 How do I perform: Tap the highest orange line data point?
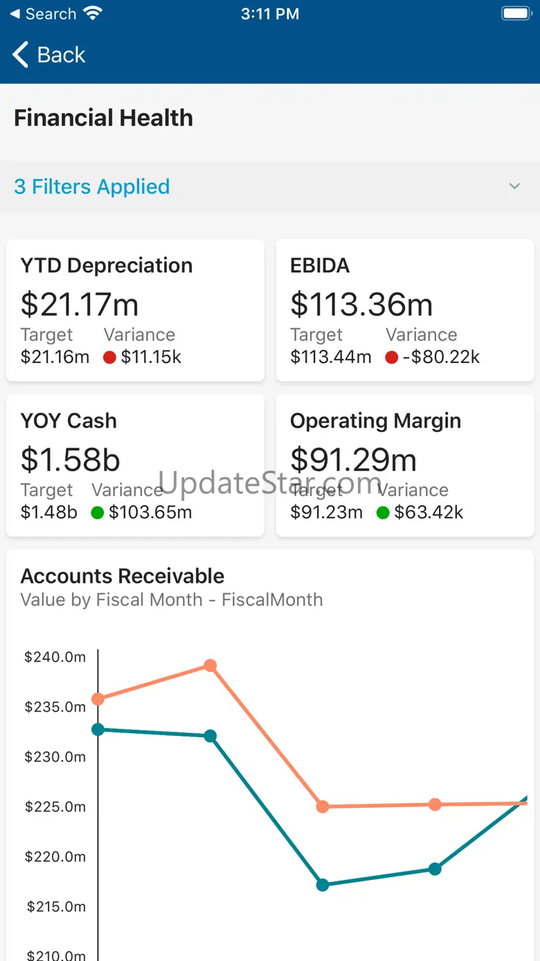[x=210, y=666]
